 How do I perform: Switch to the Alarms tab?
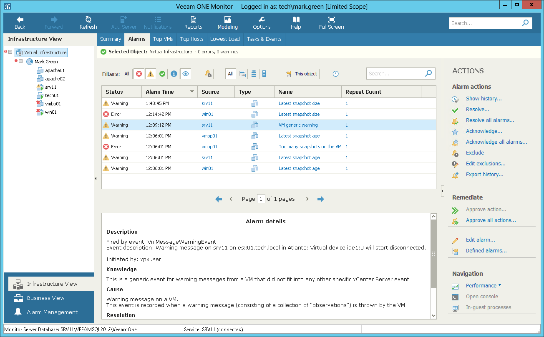[137, 39]
